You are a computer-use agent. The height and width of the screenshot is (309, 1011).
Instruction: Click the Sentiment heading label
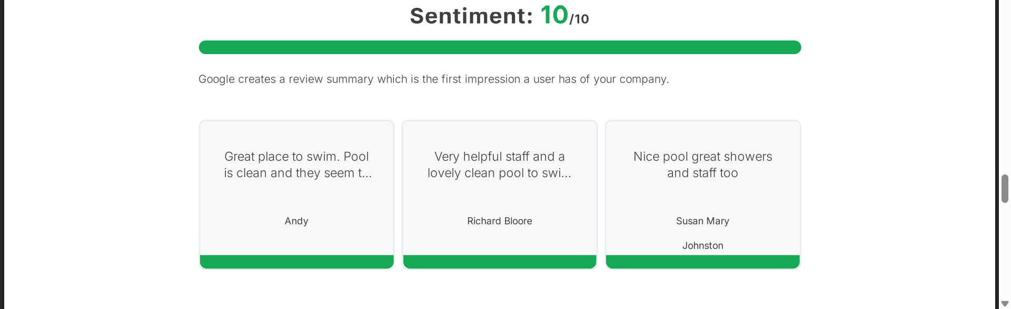click(x=471, y=16)
